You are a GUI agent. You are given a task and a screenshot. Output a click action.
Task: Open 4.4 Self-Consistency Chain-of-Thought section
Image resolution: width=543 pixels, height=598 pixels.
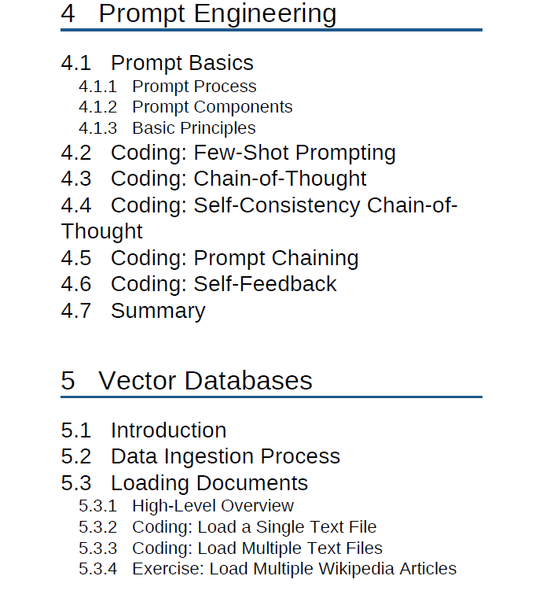pyautogui.click(x=259, y=218)
